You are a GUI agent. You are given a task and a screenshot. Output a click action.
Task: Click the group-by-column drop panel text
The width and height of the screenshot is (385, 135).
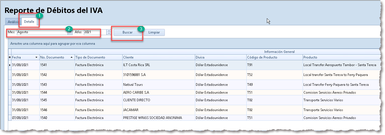[53, 44]
